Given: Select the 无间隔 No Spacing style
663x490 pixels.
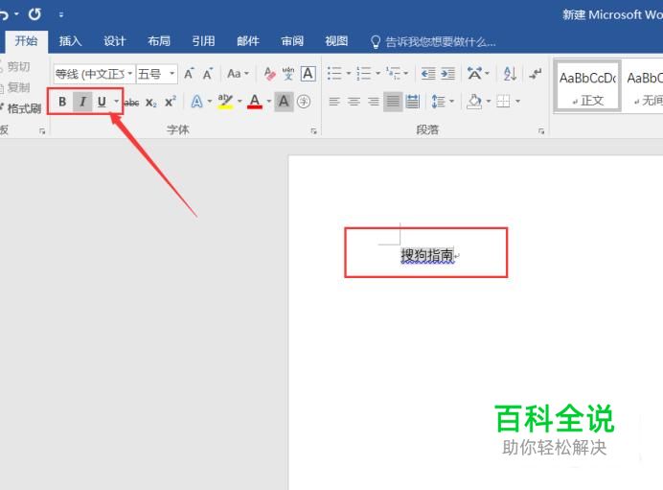Looking at the screenshot, I should (644, 86).
